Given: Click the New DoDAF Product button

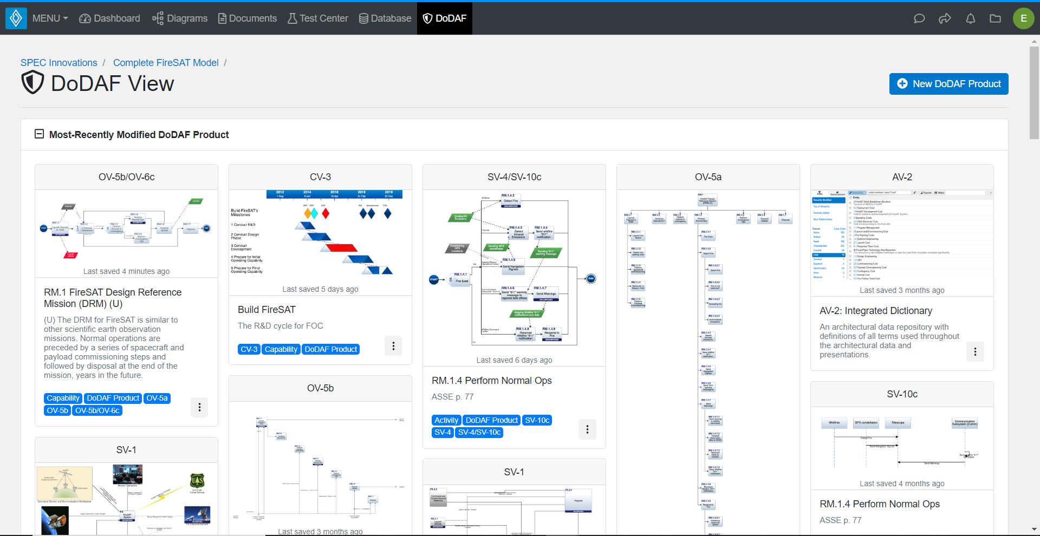Looking at the screenshot, I should pyautogui.click(x=948, y=83).
